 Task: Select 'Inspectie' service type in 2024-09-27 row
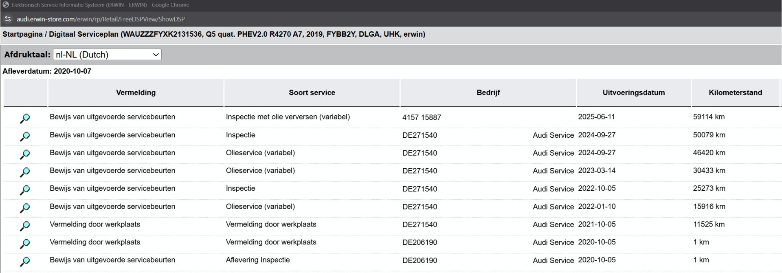click(x=240, y=135)
